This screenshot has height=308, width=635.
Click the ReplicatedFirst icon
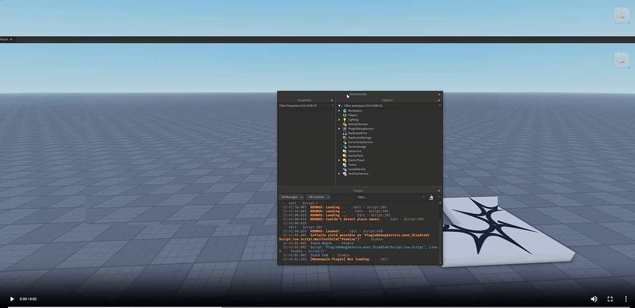[x=345, y=133]
